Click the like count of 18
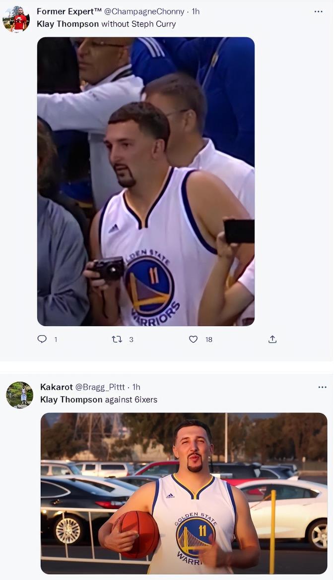335x580 pixels. 209,340
